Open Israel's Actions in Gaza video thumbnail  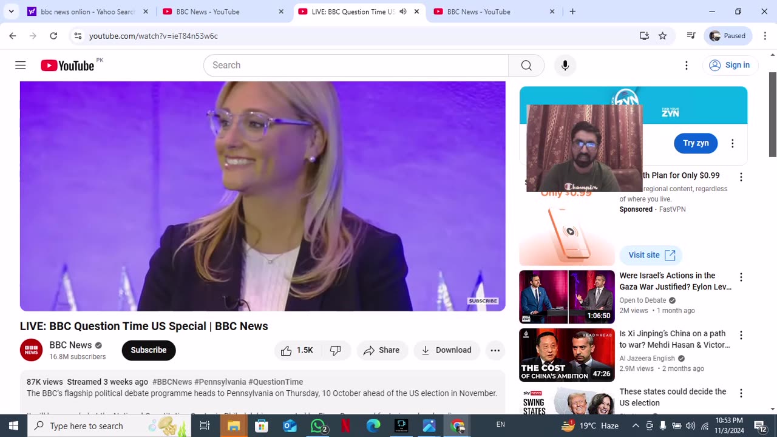567,297
